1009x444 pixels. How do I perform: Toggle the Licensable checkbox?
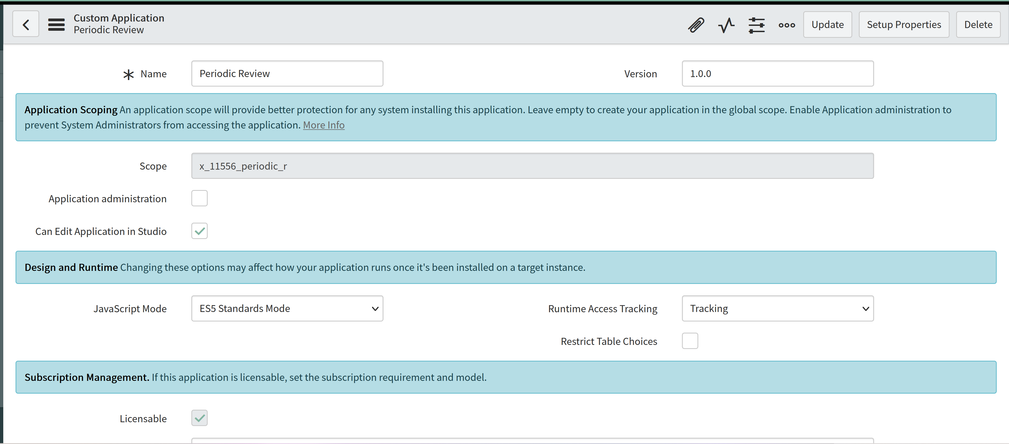199,418
